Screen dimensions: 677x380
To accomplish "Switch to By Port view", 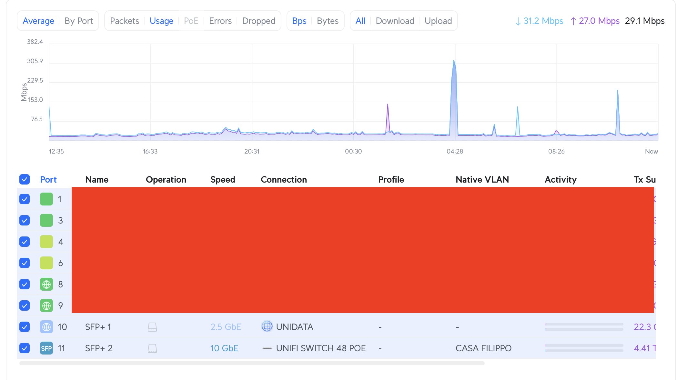I will [78, 21].
